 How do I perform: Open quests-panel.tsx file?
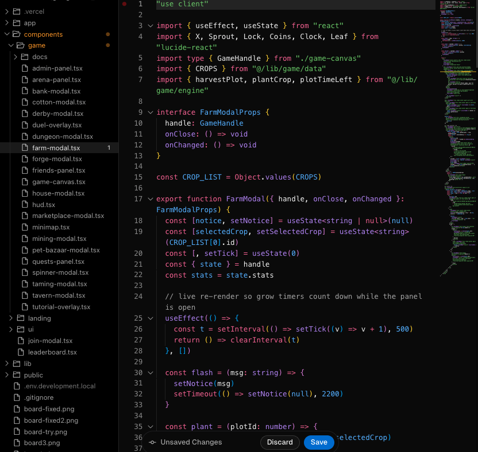(58, 262)
